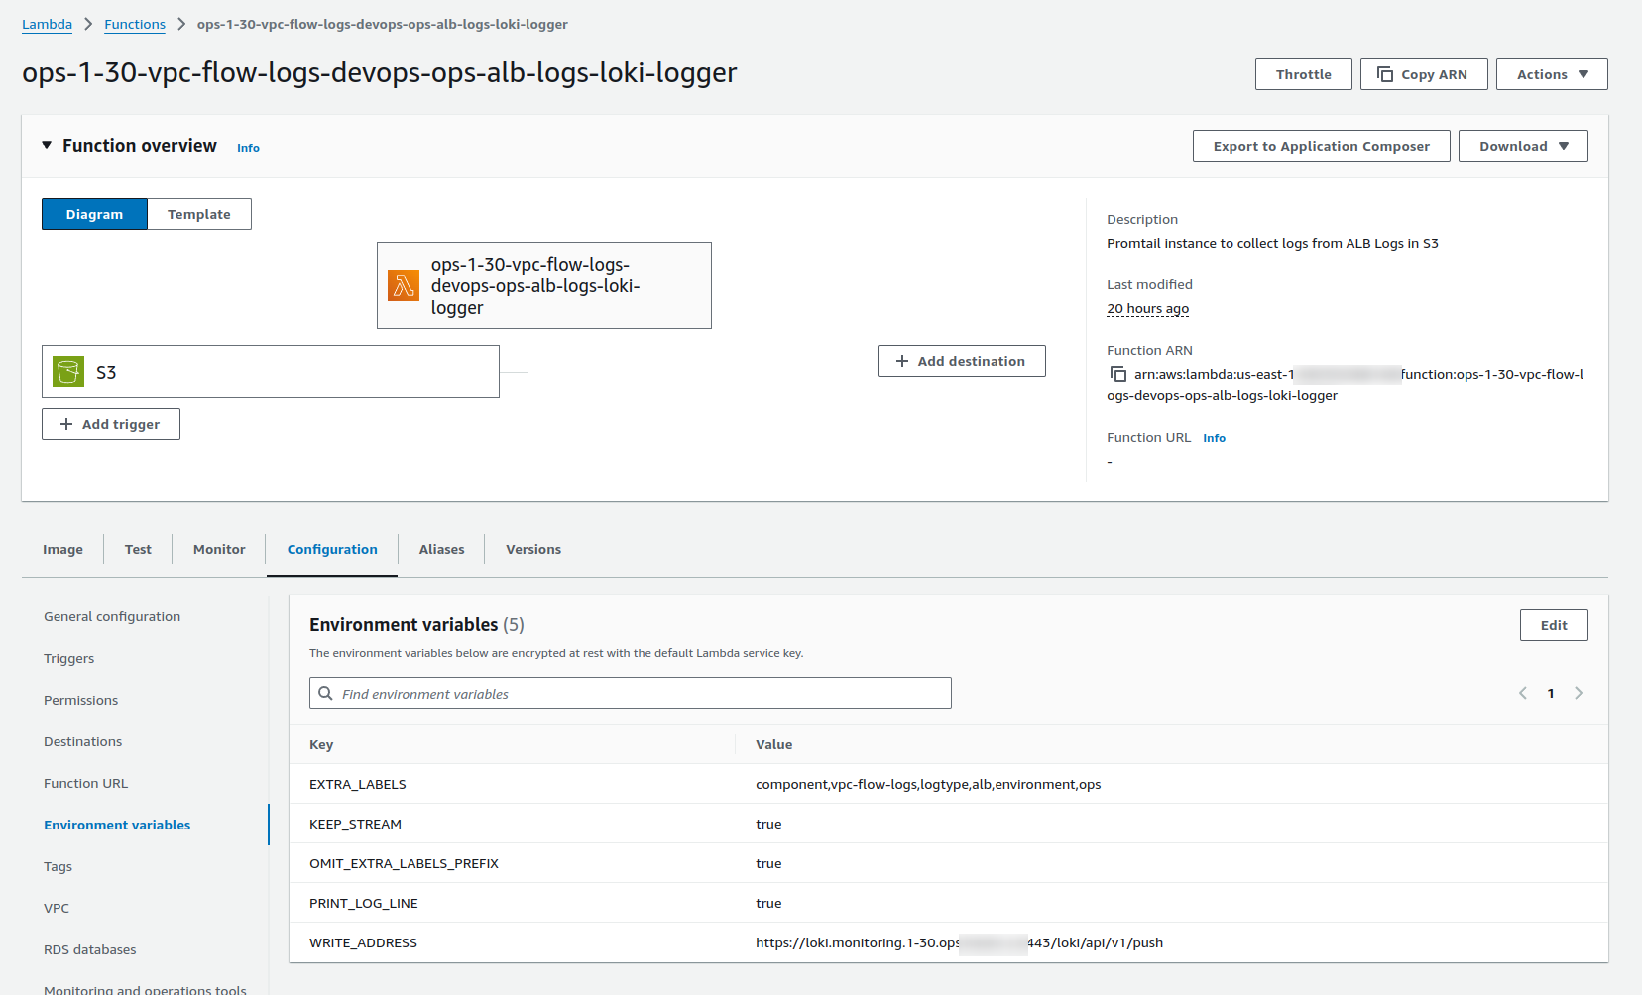
Task: Click the 'true' value in the OMIT_EXTRA_LABELS_PREFIX row
Action: [768, 863]
